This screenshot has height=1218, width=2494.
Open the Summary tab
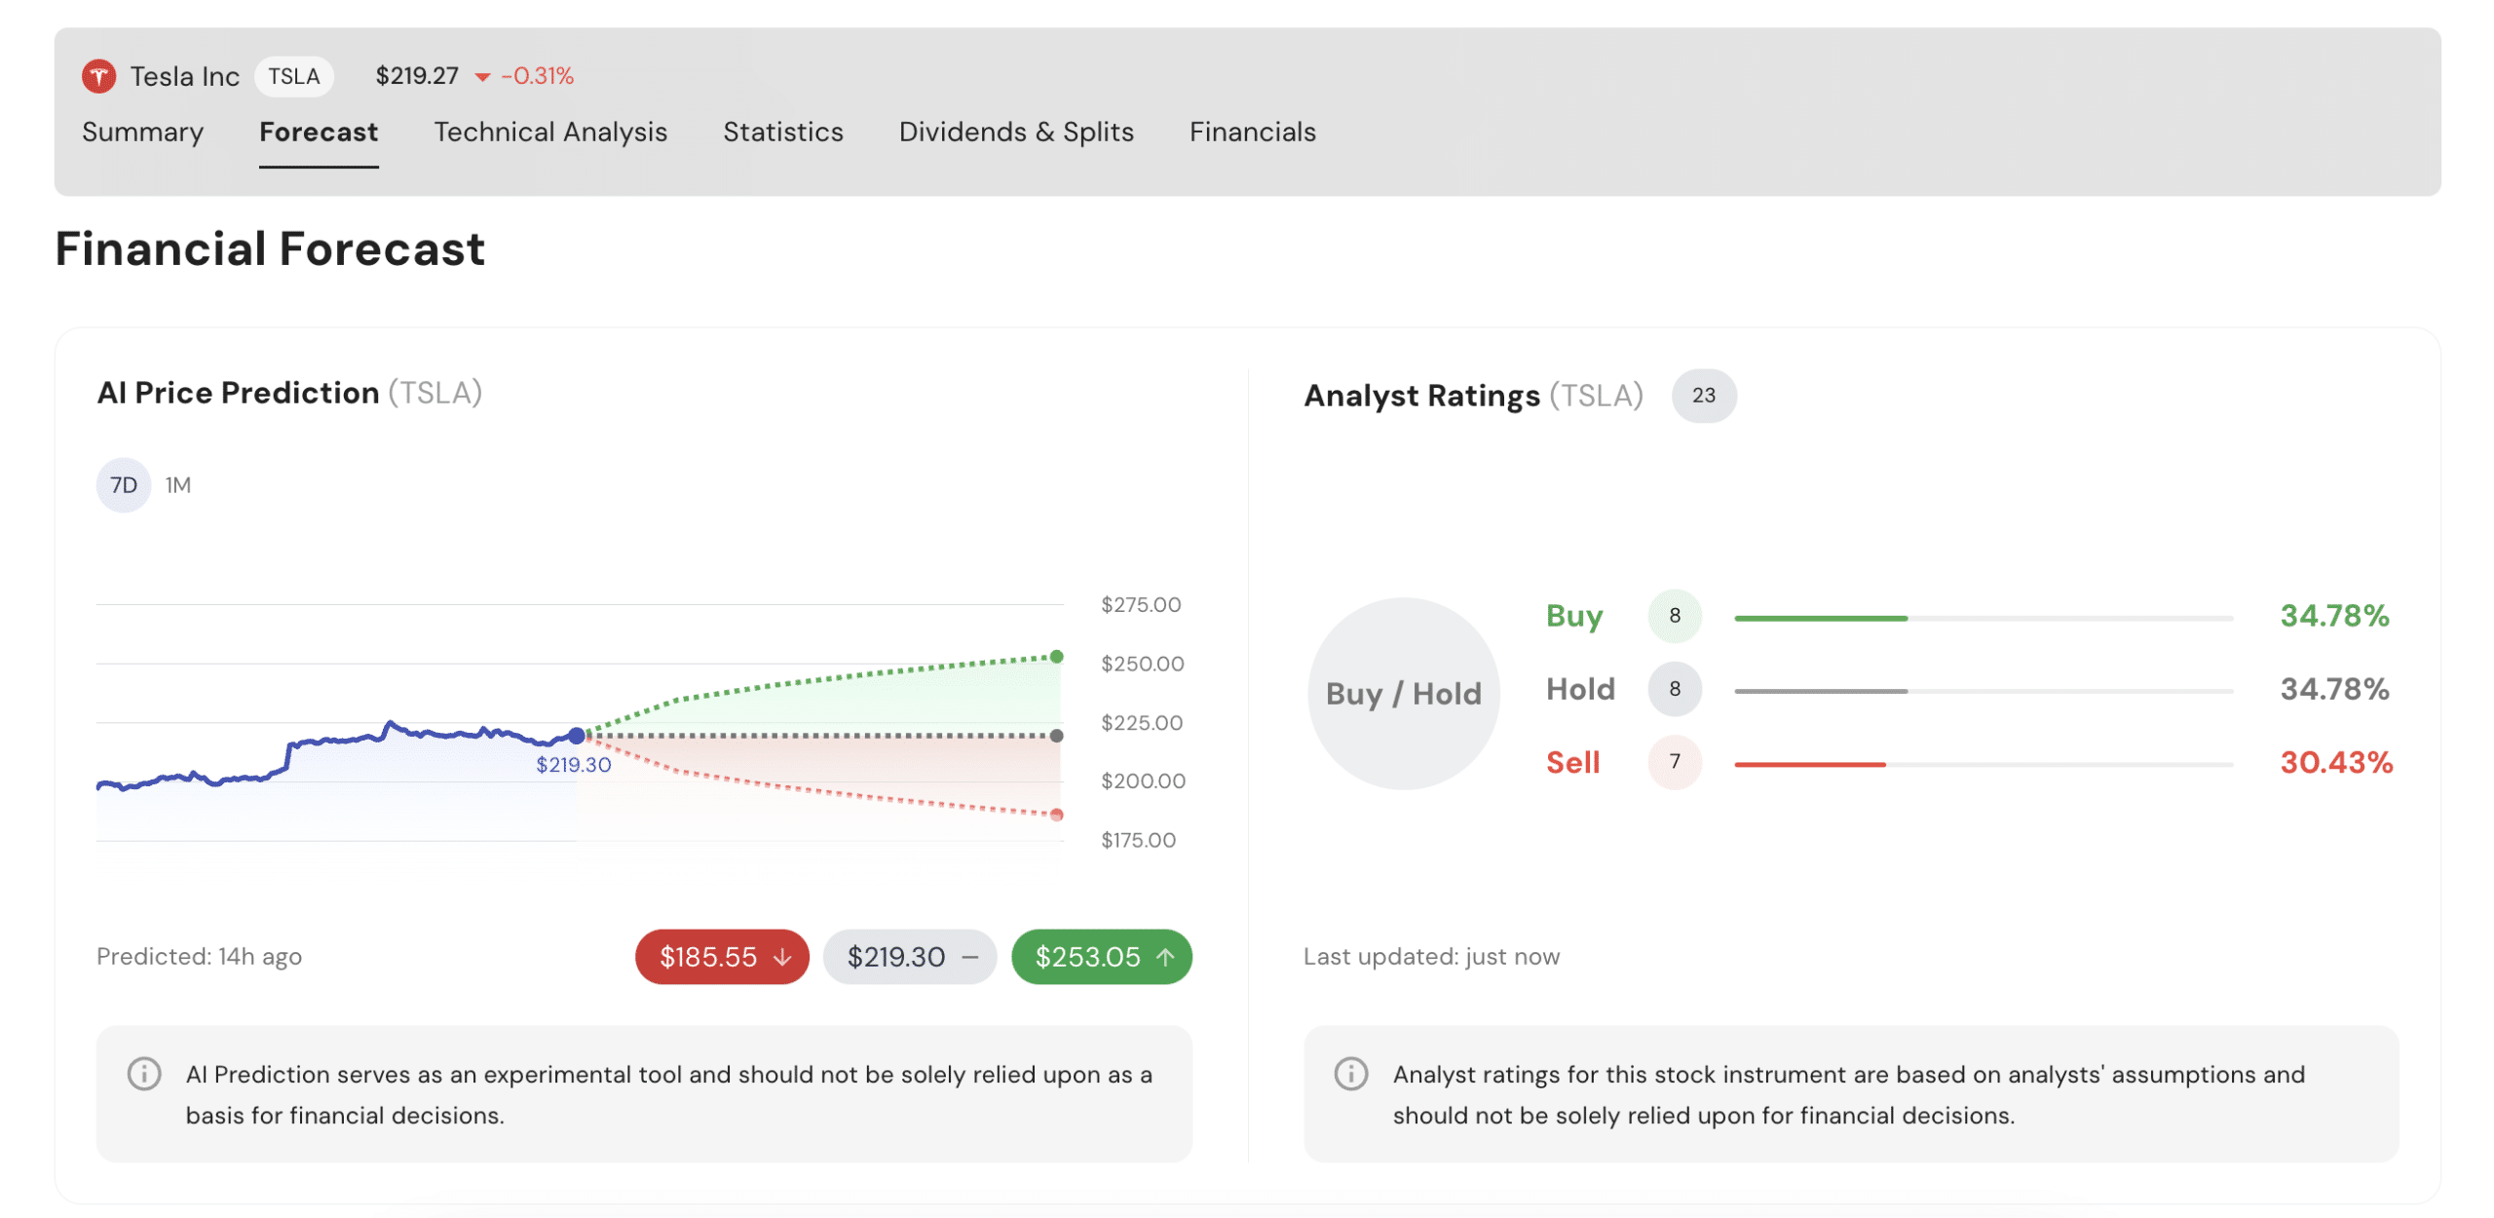[142, 132]
